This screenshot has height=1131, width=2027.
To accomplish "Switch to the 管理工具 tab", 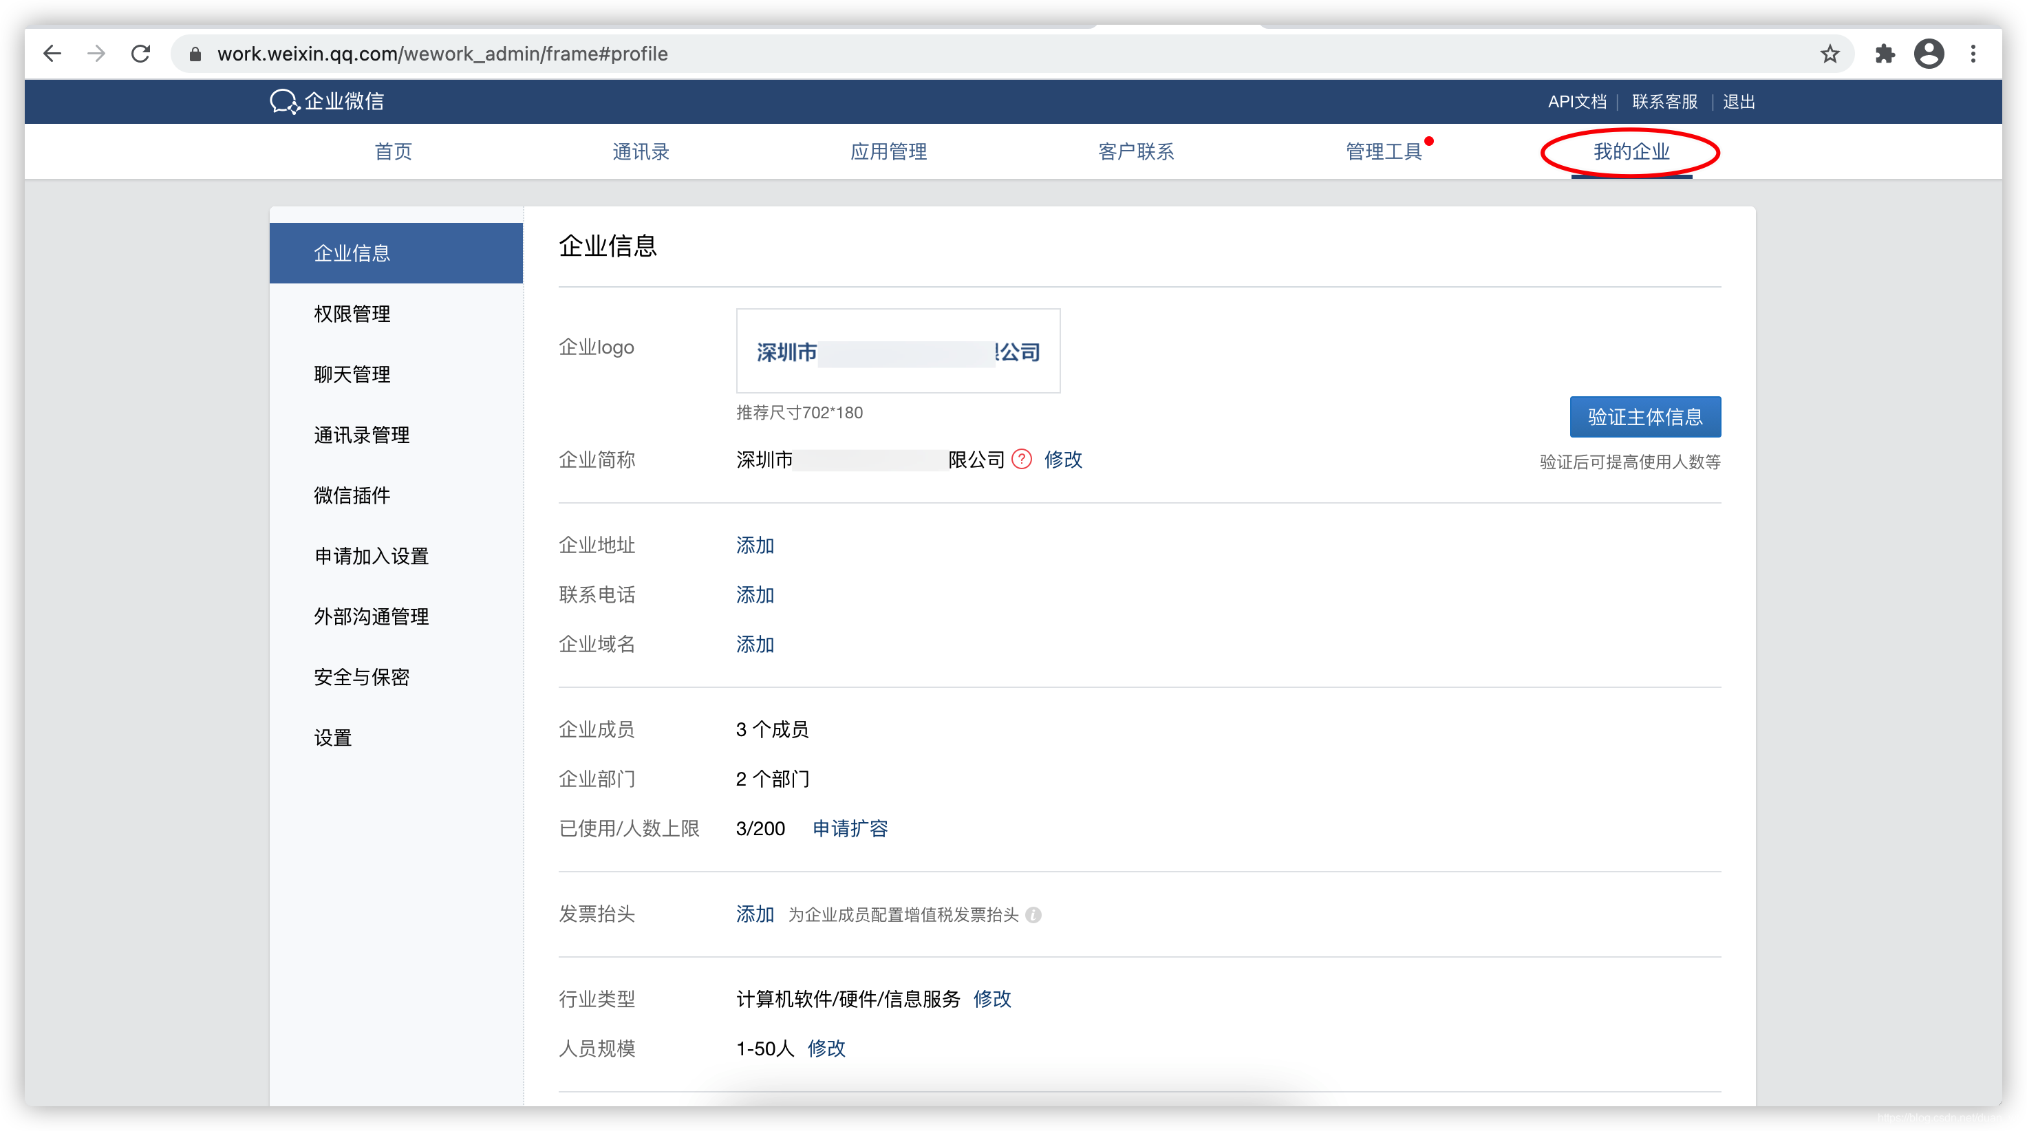I will click(x=1384, y=151).
